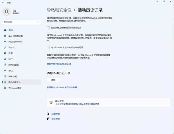174x134 pixels.
Task: Open 辅助功能 settings
Action: coord(21,76)
